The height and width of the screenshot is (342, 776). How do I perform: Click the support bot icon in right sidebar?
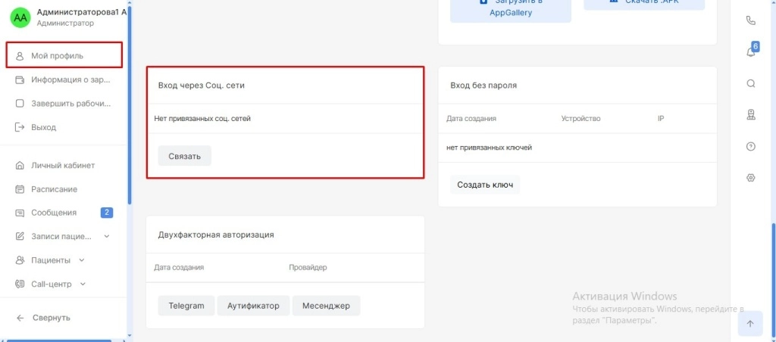751,115
